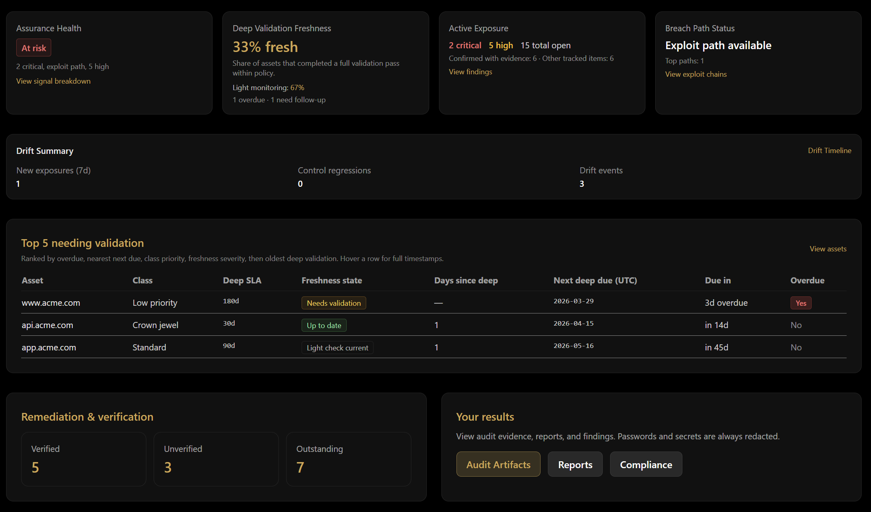Click the Exploit path available heading

(x=718, y=45)
